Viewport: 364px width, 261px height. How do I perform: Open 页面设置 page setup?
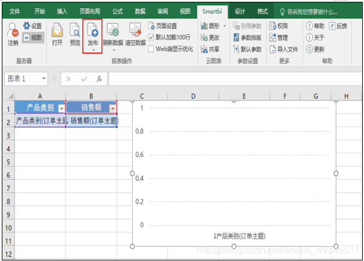pos(163,26)
